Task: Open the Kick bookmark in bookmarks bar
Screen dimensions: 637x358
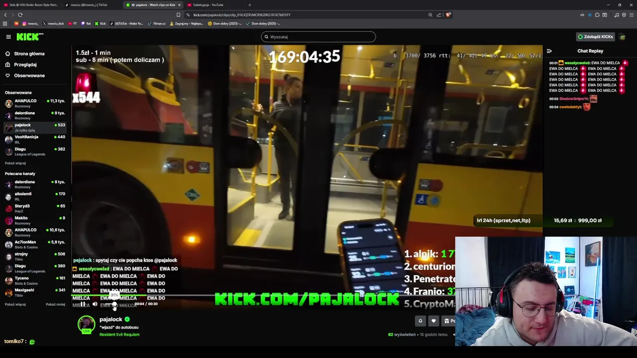Action: pos(101,23)
